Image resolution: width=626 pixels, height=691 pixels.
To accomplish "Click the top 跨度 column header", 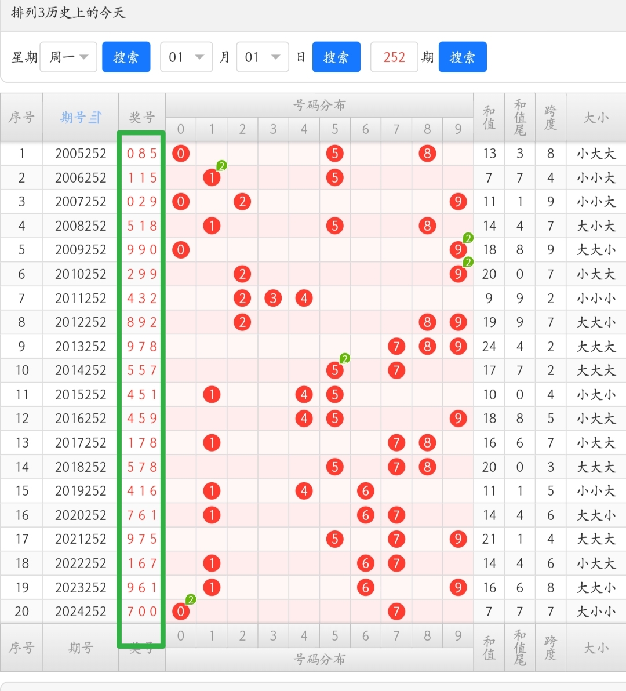I will click(x=551, y=117).
